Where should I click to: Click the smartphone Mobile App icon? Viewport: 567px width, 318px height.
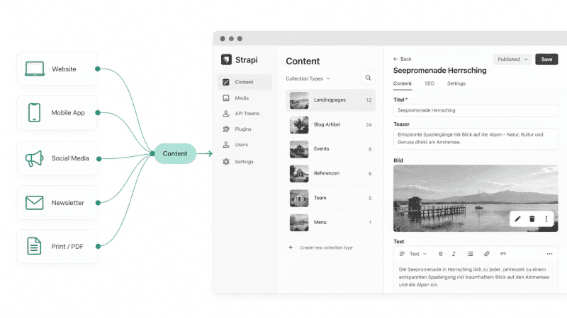click(34, 112)
